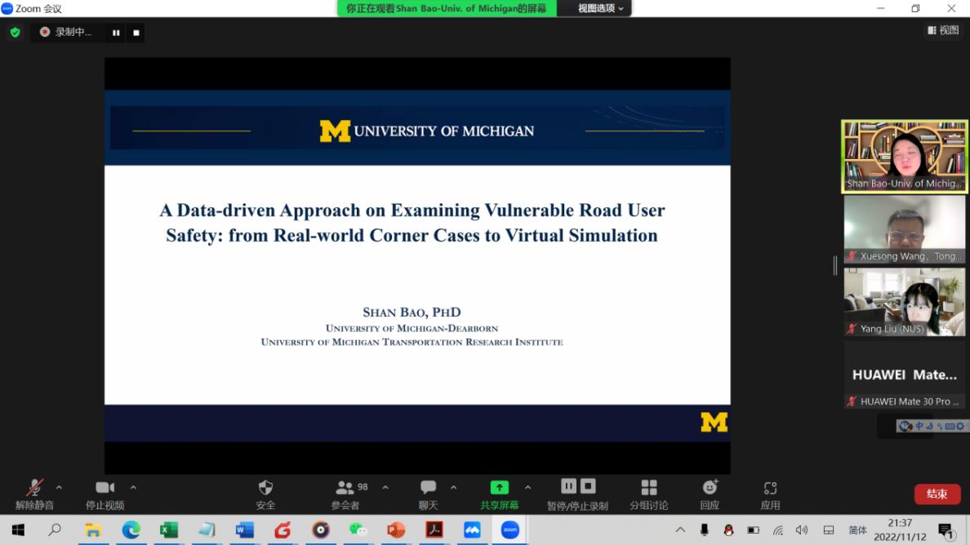This screenshot has height=545, width=970.
Task: Open the View Options dropdown at top
Action: click(x=600, y=8)
